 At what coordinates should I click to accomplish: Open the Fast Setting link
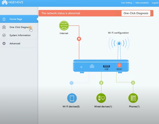pos(126,3)
